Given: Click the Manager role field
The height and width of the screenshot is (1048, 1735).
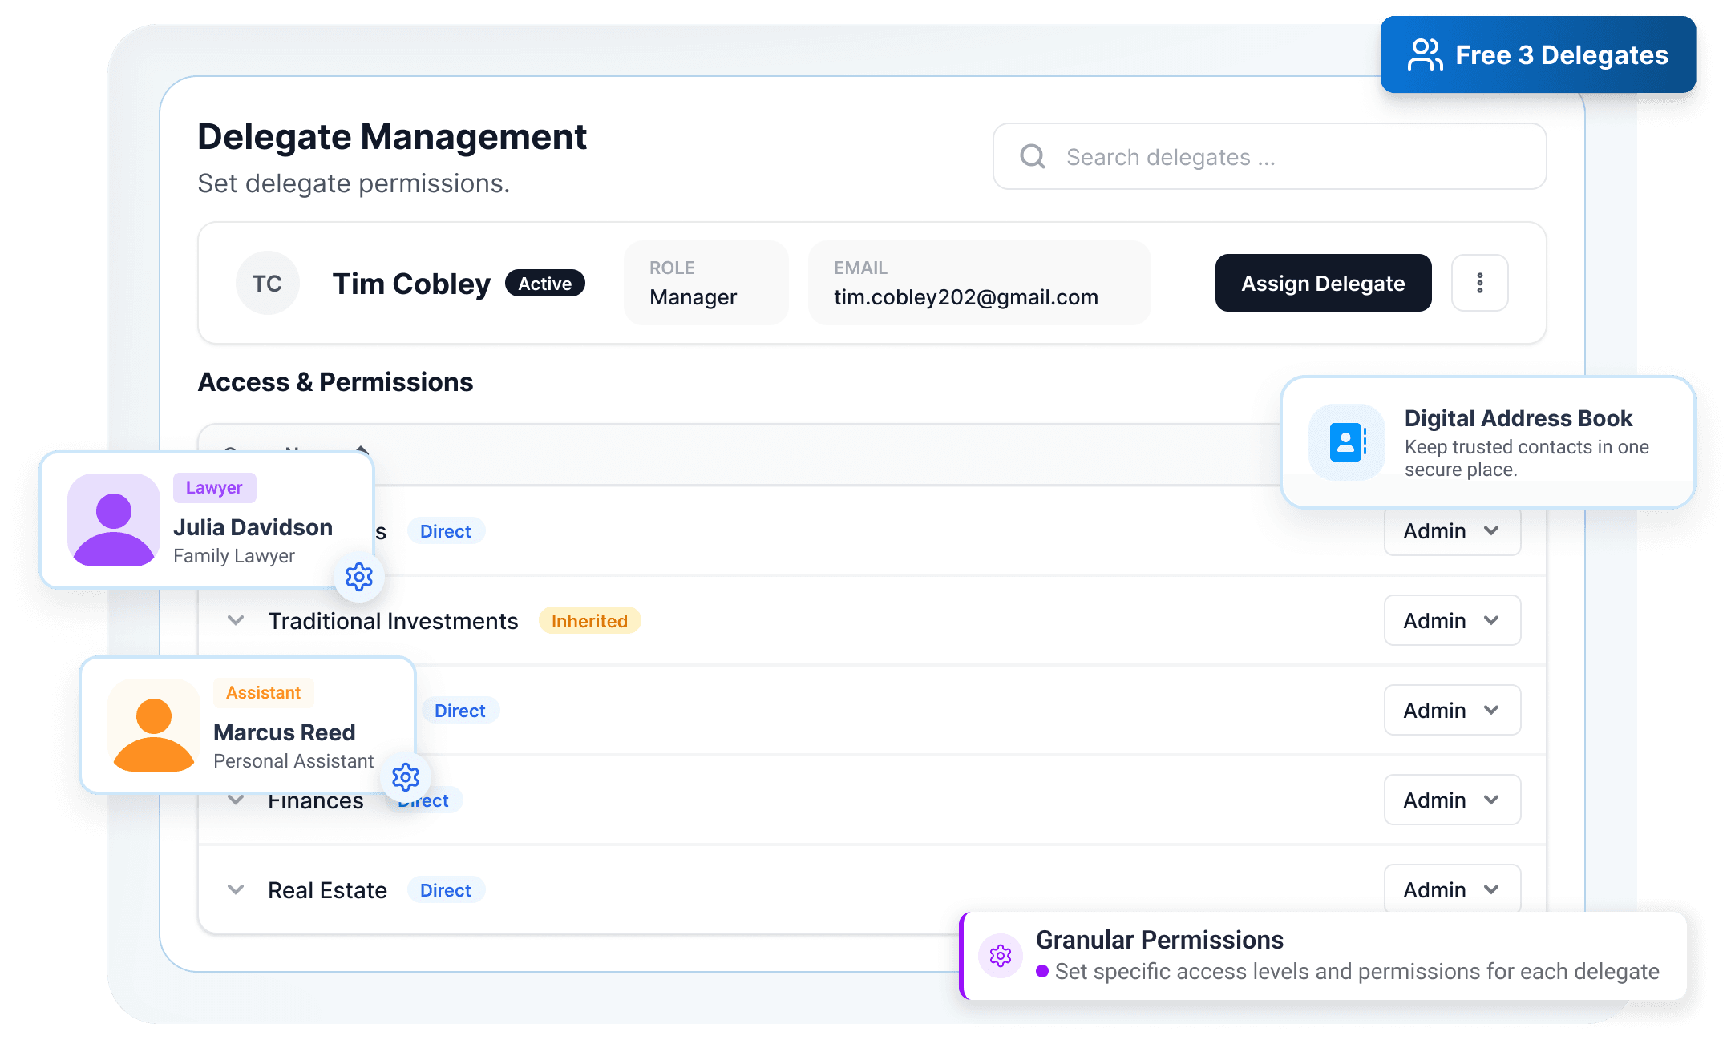Looking at the screenshot, I should [x=706, y=283].
